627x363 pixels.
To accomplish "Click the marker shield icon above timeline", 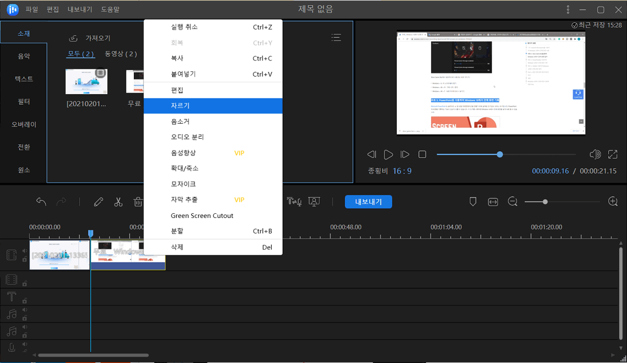I will pyautogui.click(x=473, y=201).
